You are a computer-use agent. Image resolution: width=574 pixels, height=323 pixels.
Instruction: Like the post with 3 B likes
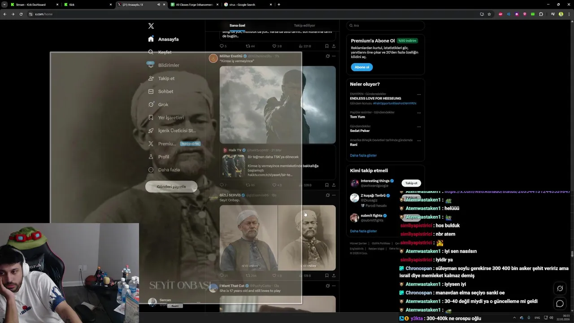pyautogui.click(x=277, y=46)
